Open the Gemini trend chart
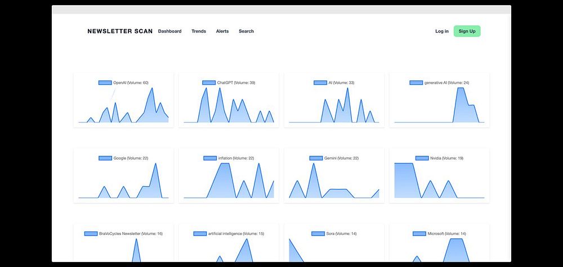Screen dimensions: 563x267 (334, 175)
